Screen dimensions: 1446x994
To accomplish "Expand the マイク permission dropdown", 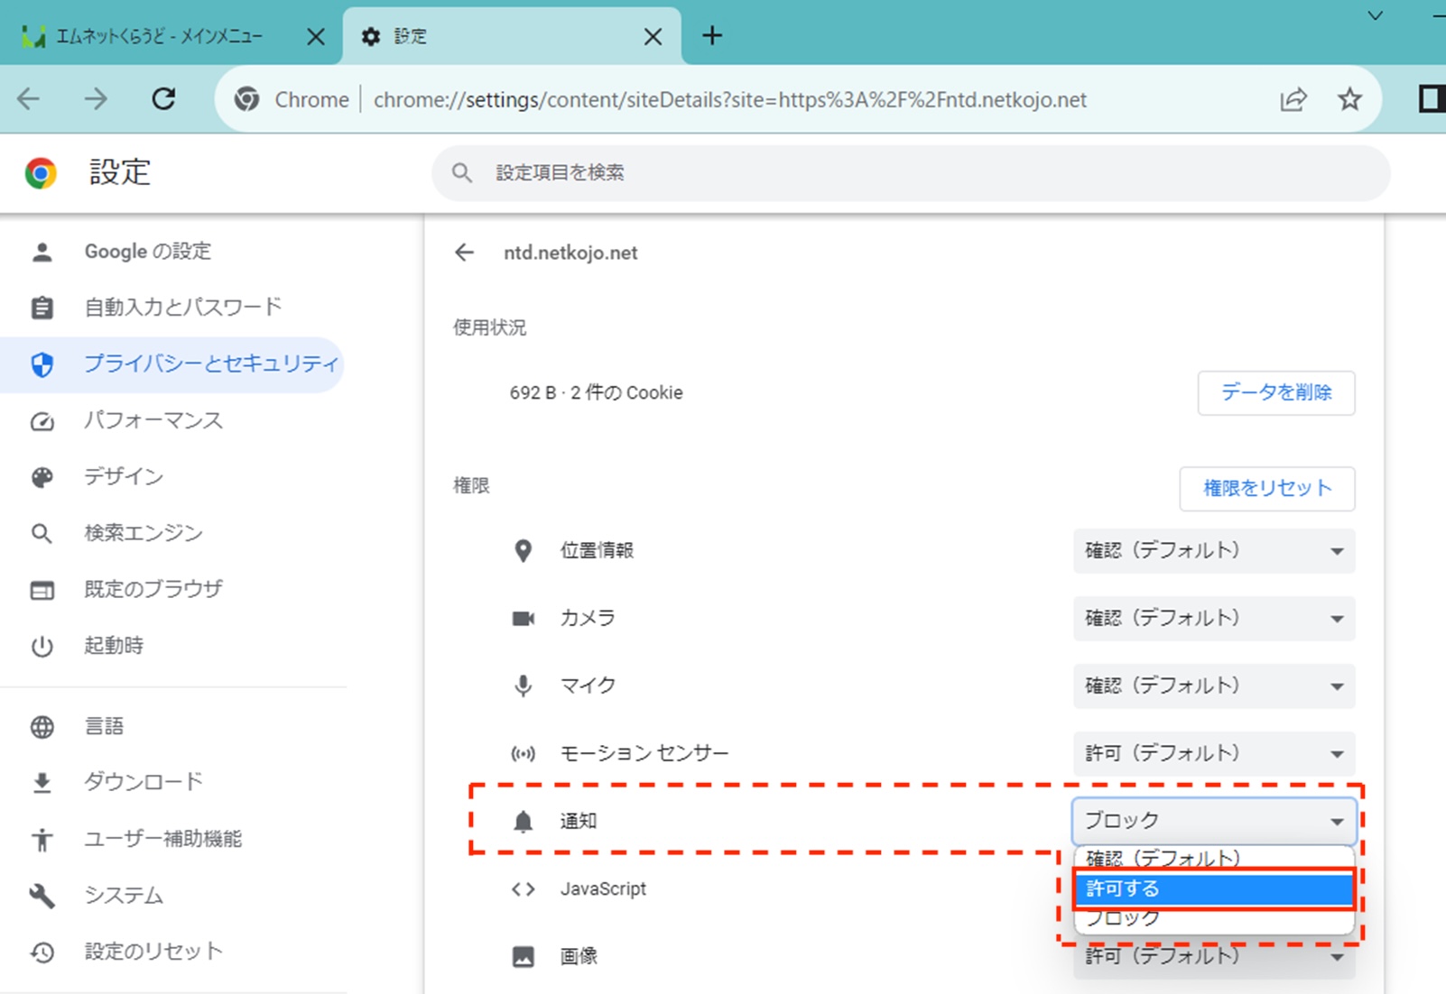I will pos(1213,686).
